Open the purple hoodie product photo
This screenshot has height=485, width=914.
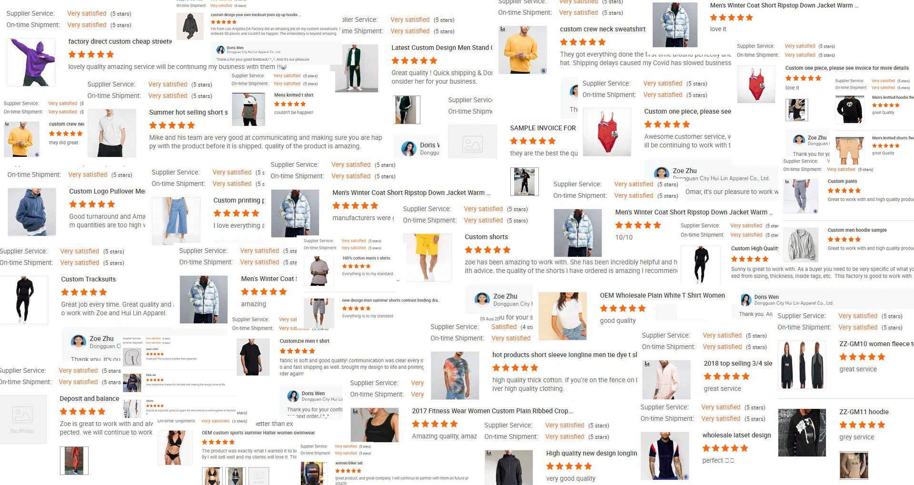point(31,62)
